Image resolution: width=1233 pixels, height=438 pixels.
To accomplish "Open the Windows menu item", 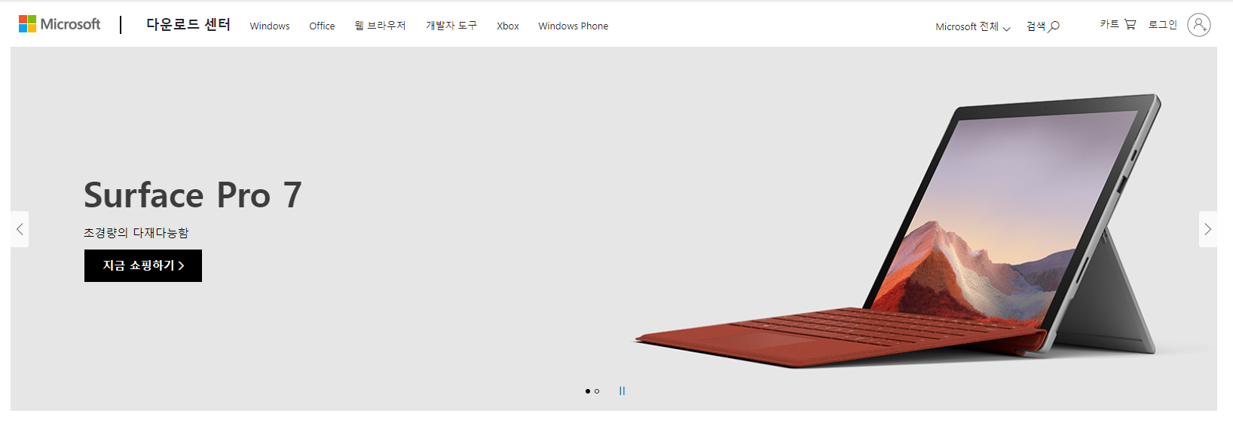I will (270, 26).
